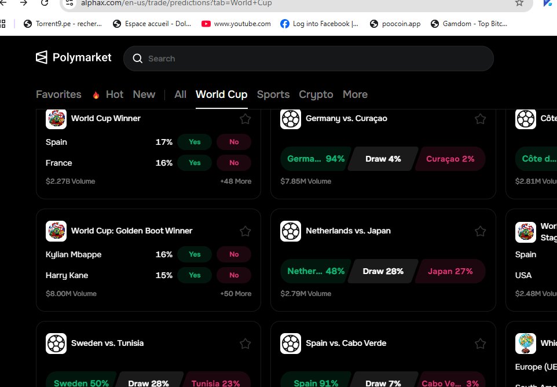Click the Spain vs. Cabo Verde soccer ball icon
The height and width of the screenshot is (387, 557).
tap(291, 344)
